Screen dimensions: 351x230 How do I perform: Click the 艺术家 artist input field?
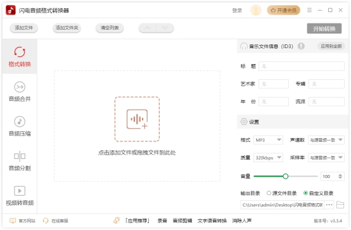click(274, 84)
